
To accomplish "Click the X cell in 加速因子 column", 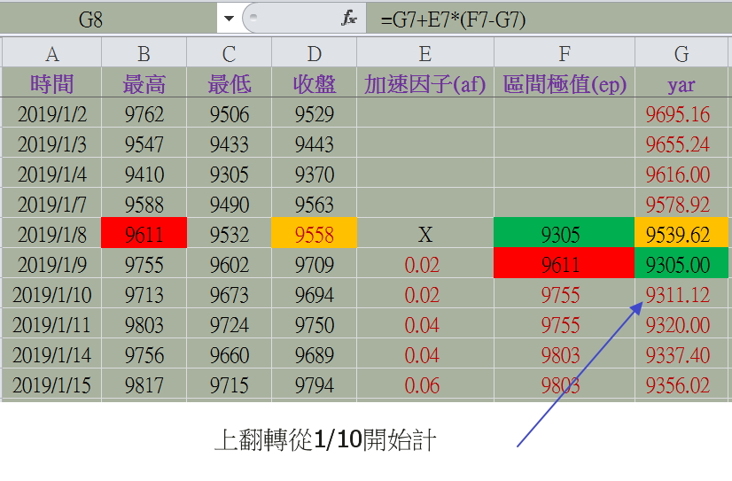I will pyautogui.click(x=425, y=234).
